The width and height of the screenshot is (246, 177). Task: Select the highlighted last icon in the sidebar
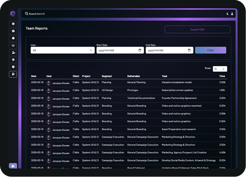tap(13, 74)
